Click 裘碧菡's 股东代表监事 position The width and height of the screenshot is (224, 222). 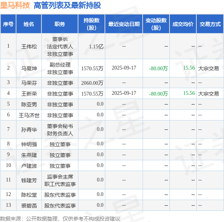(x=60, y=206)
